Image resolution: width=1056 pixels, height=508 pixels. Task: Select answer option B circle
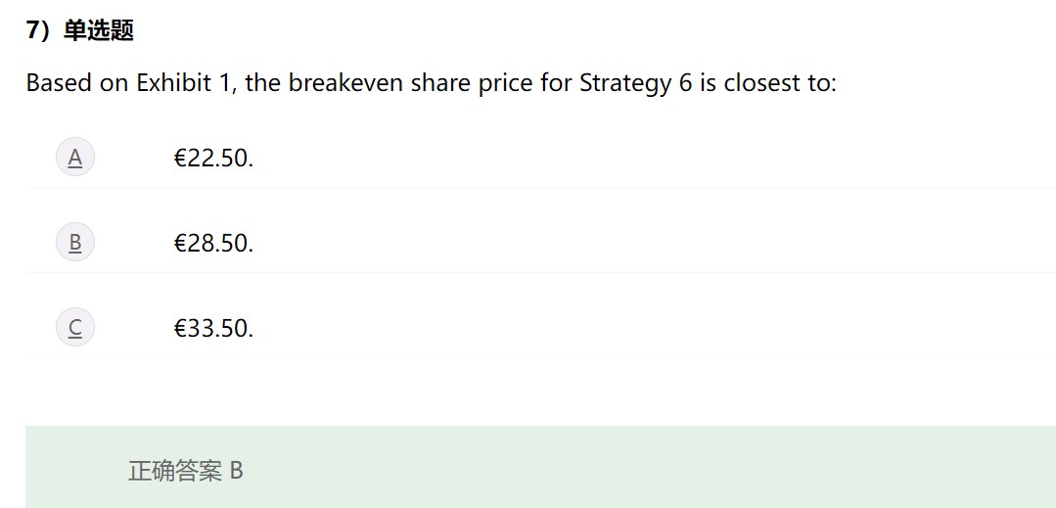click(74, 242)
